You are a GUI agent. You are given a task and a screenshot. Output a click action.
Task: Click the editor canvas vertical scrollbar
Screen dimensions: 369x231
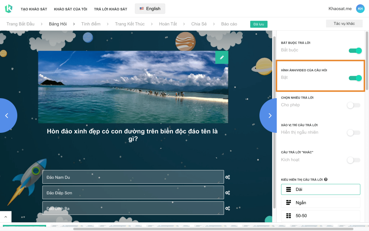coord(274,123)
